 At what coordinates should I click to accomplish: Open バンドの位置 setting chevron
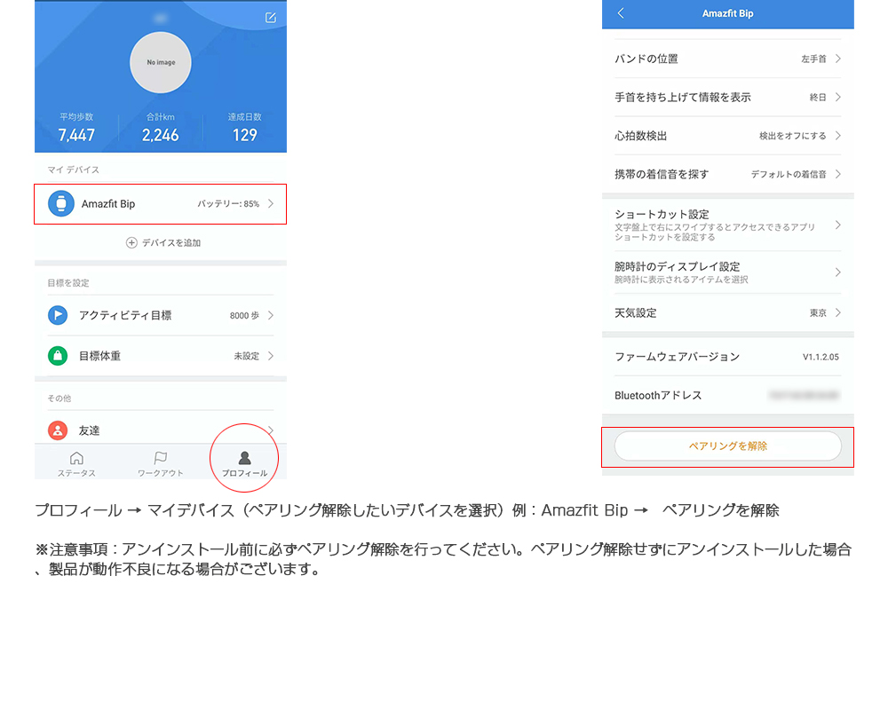coord(838,59)
